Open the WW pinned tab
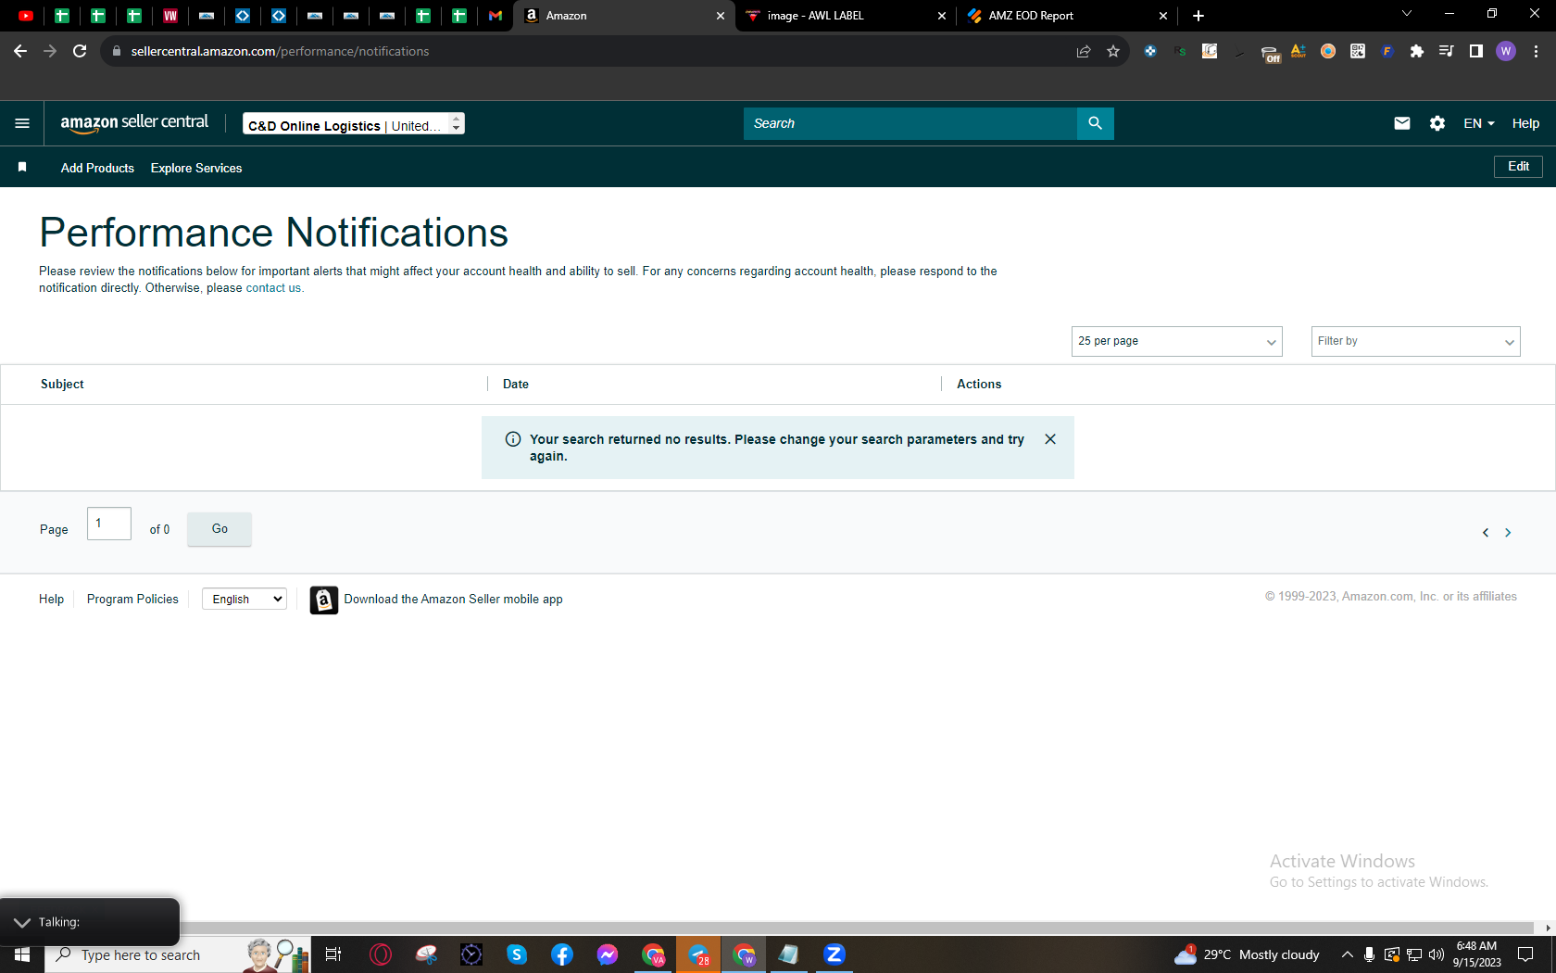Screen dimensions: 1556x973 pyautogui.click(x=170, y=16)
